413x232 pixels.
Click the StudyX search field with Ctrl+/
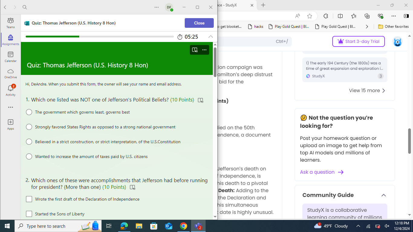click(255, 41)
